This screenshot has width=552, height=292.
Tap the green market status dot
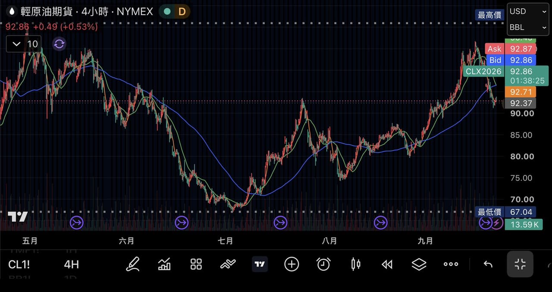click(x=167, y=12)
